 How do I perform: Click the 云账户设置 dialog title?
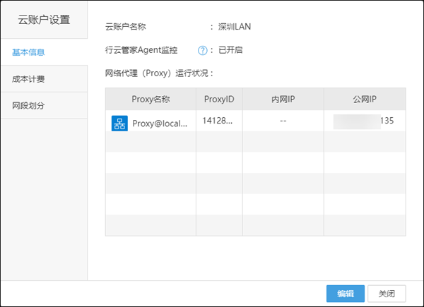coord(44,19)
